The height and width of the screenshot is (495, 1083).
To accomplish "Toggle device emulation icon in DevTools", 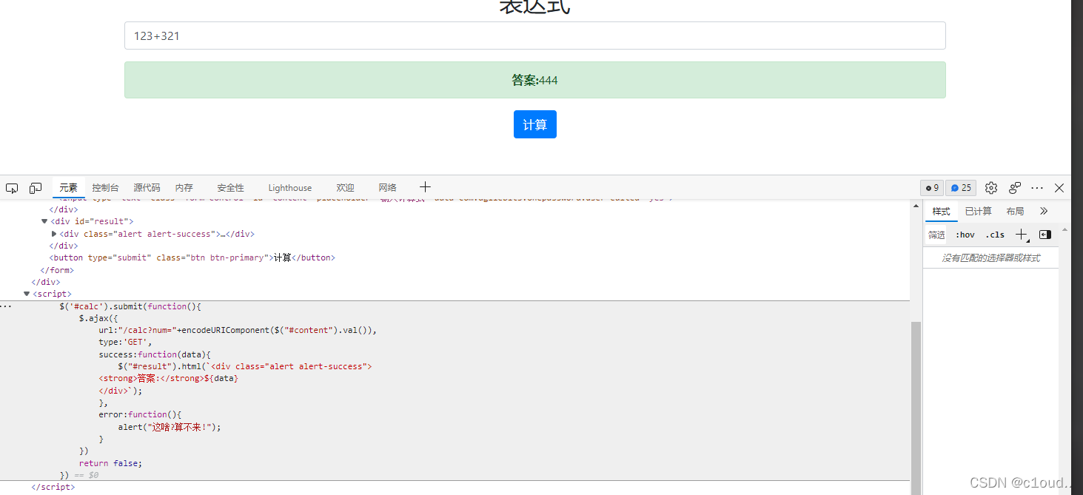I will pos(36,188).
